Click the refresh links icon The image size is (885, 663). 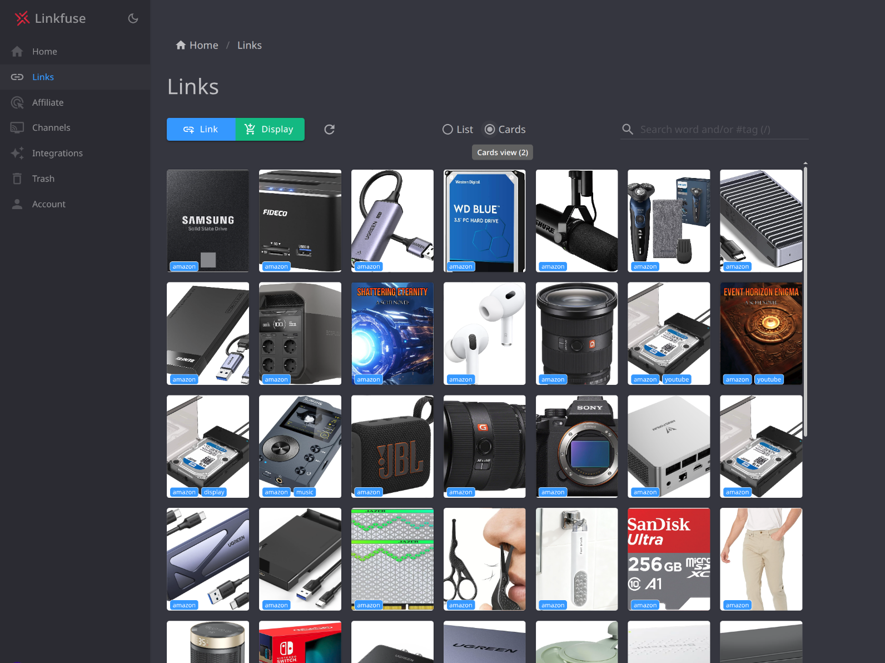click(329, 130)
